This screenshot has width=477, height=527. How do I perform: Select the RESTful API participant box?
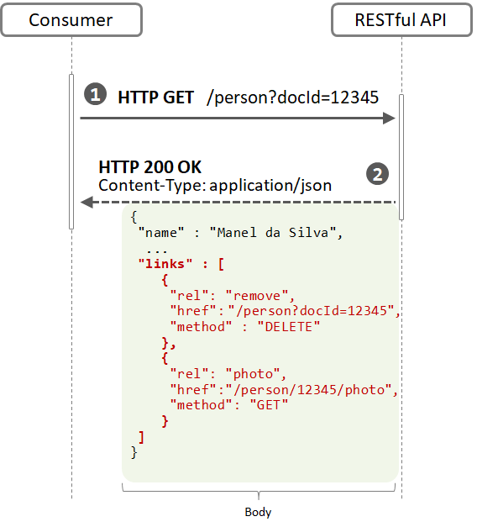[x=401, y=20]
